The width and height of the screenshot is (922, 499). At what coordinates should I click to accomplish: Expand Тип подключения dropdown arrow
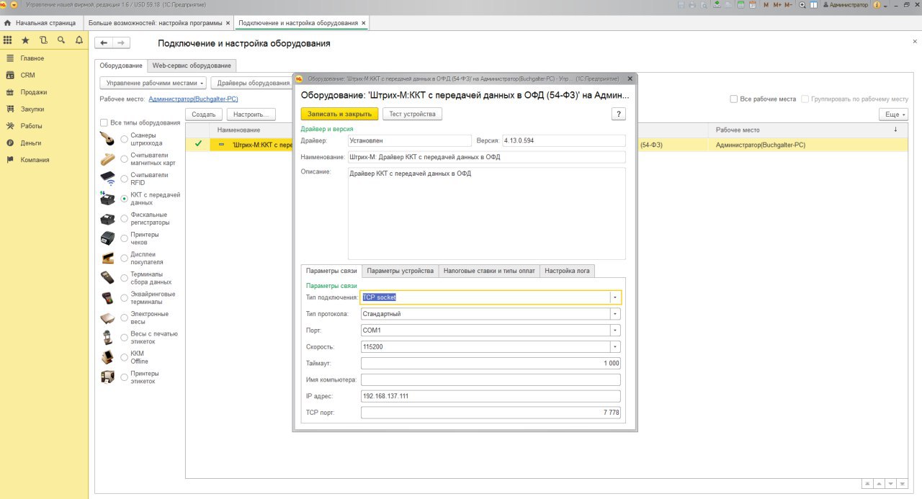point(615,297)
